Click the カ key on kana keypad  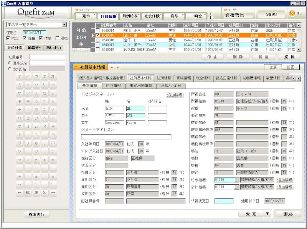pyautogui.click(x=20, y=85)
